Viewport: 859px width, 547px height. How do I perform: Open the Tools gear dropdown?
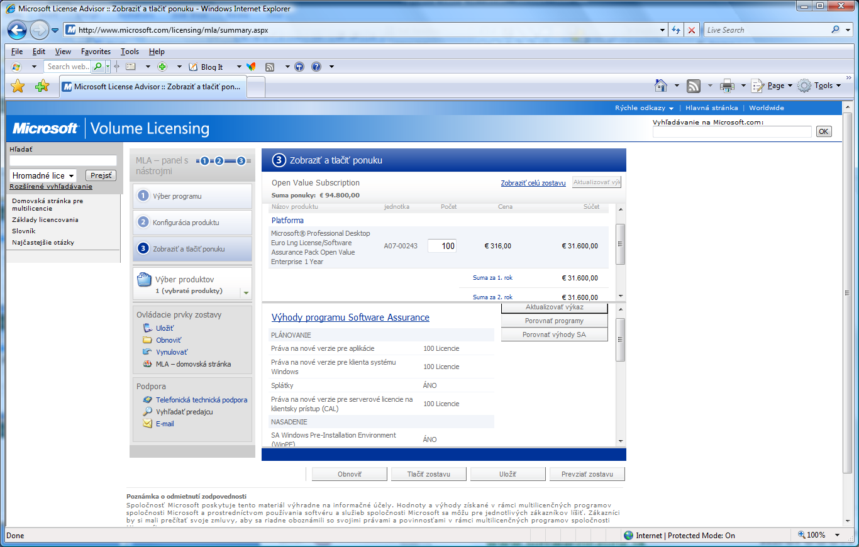[x=819, y=86]
